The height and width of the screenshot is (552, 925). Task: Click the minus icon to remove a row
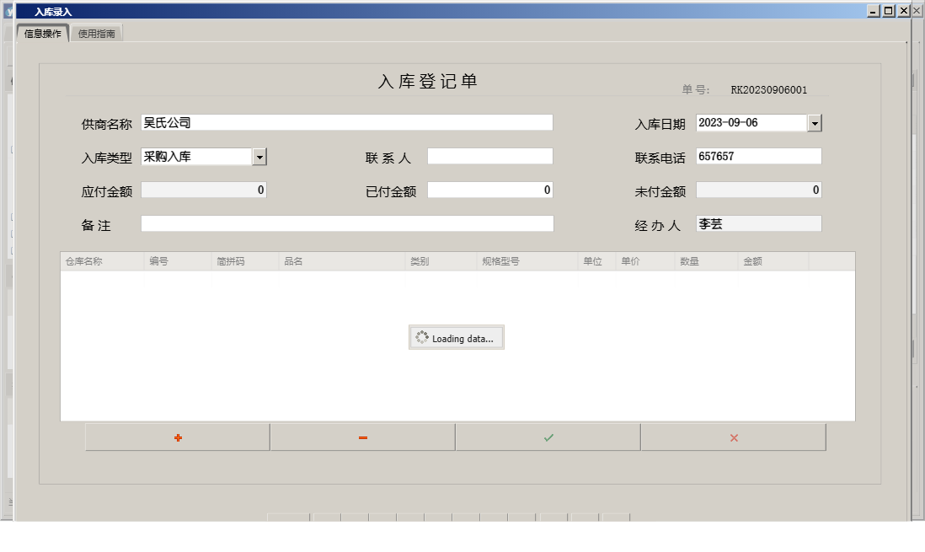click(361, 437)
